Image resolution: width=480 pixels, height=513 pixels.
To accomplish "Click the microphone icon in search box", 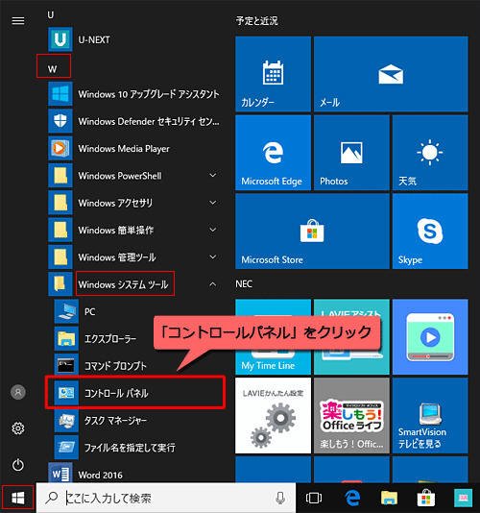I will (280, 498).
